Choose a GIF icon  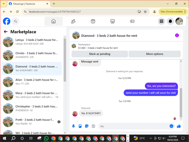pyautogui.click(x=93, y=126)
